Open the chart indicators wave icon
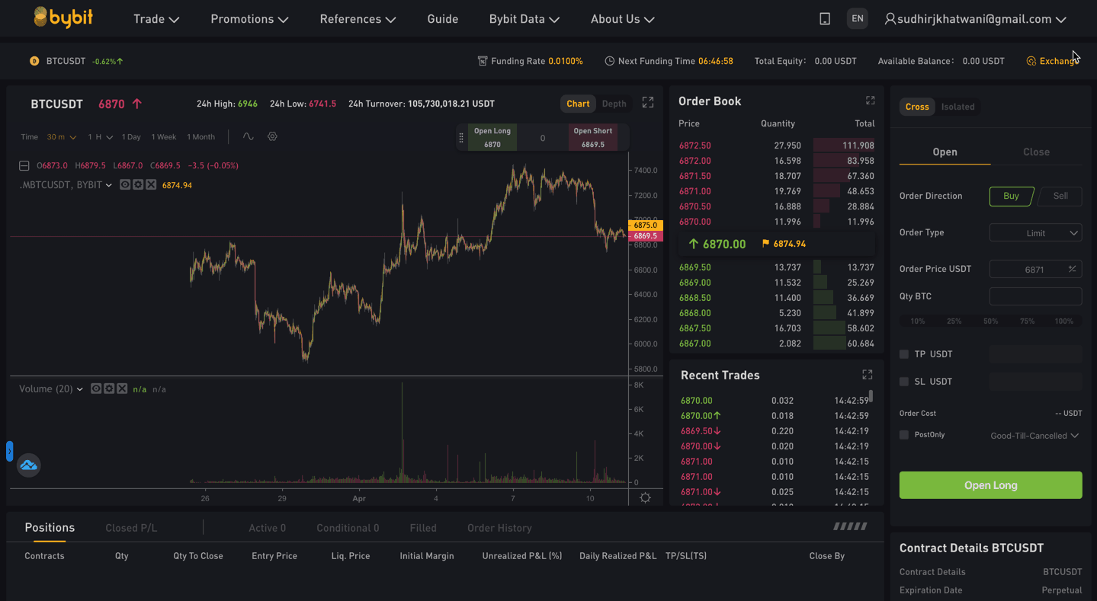Screen dimensions: 1097x601 (x=248, y=136)
